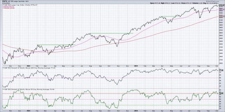
Task: Click the Percent Above 50 Day MA panel title
Action: [x=29, y=90]
